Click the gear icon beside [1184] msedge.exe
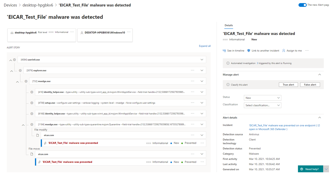 pyautogui.click(x=32, y=125)
